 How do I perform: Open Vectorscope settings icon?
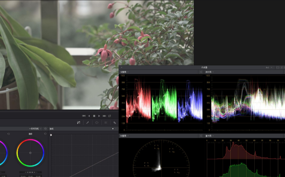201,136
